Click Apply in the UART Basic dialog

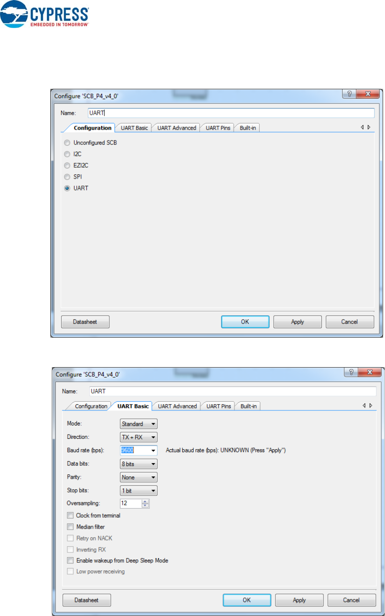(299, 600)
